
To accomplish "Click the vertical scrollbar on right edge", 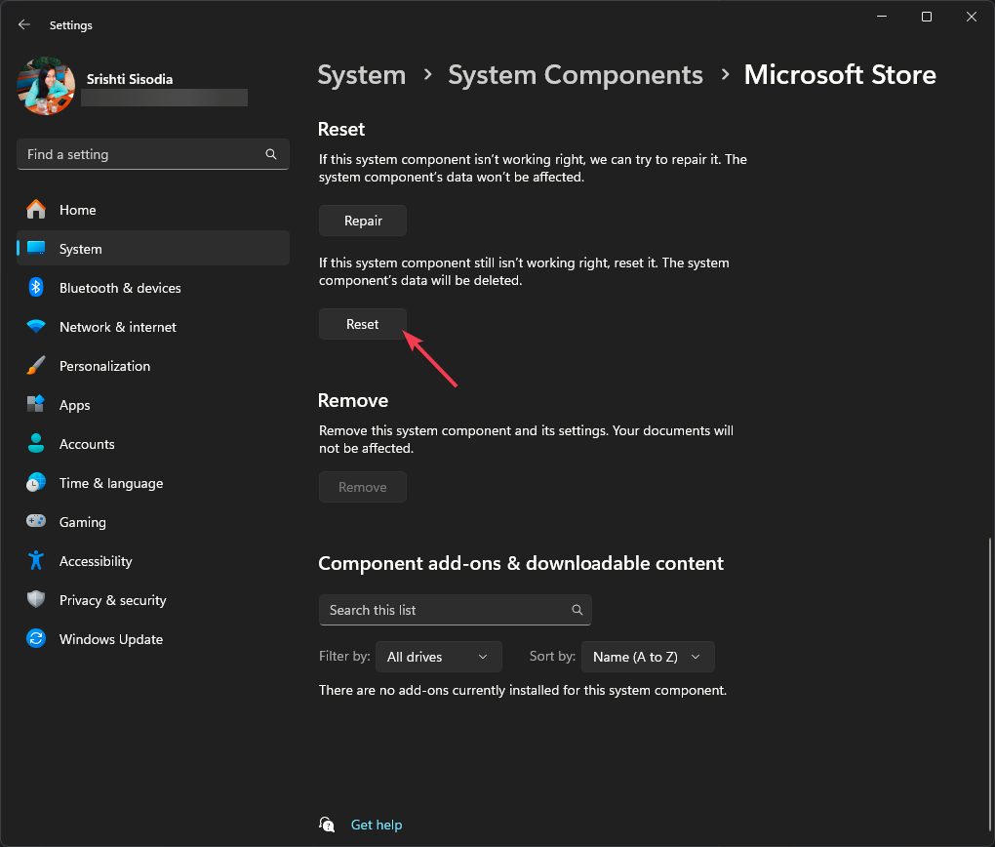I will click(x=989, y=684).
